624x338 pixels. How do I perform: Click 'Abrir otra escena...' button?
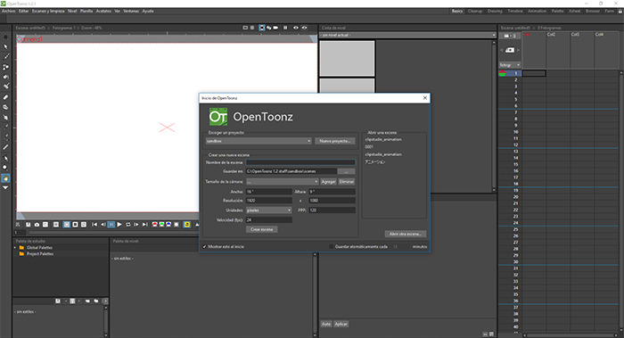click(x=405, y=234)
